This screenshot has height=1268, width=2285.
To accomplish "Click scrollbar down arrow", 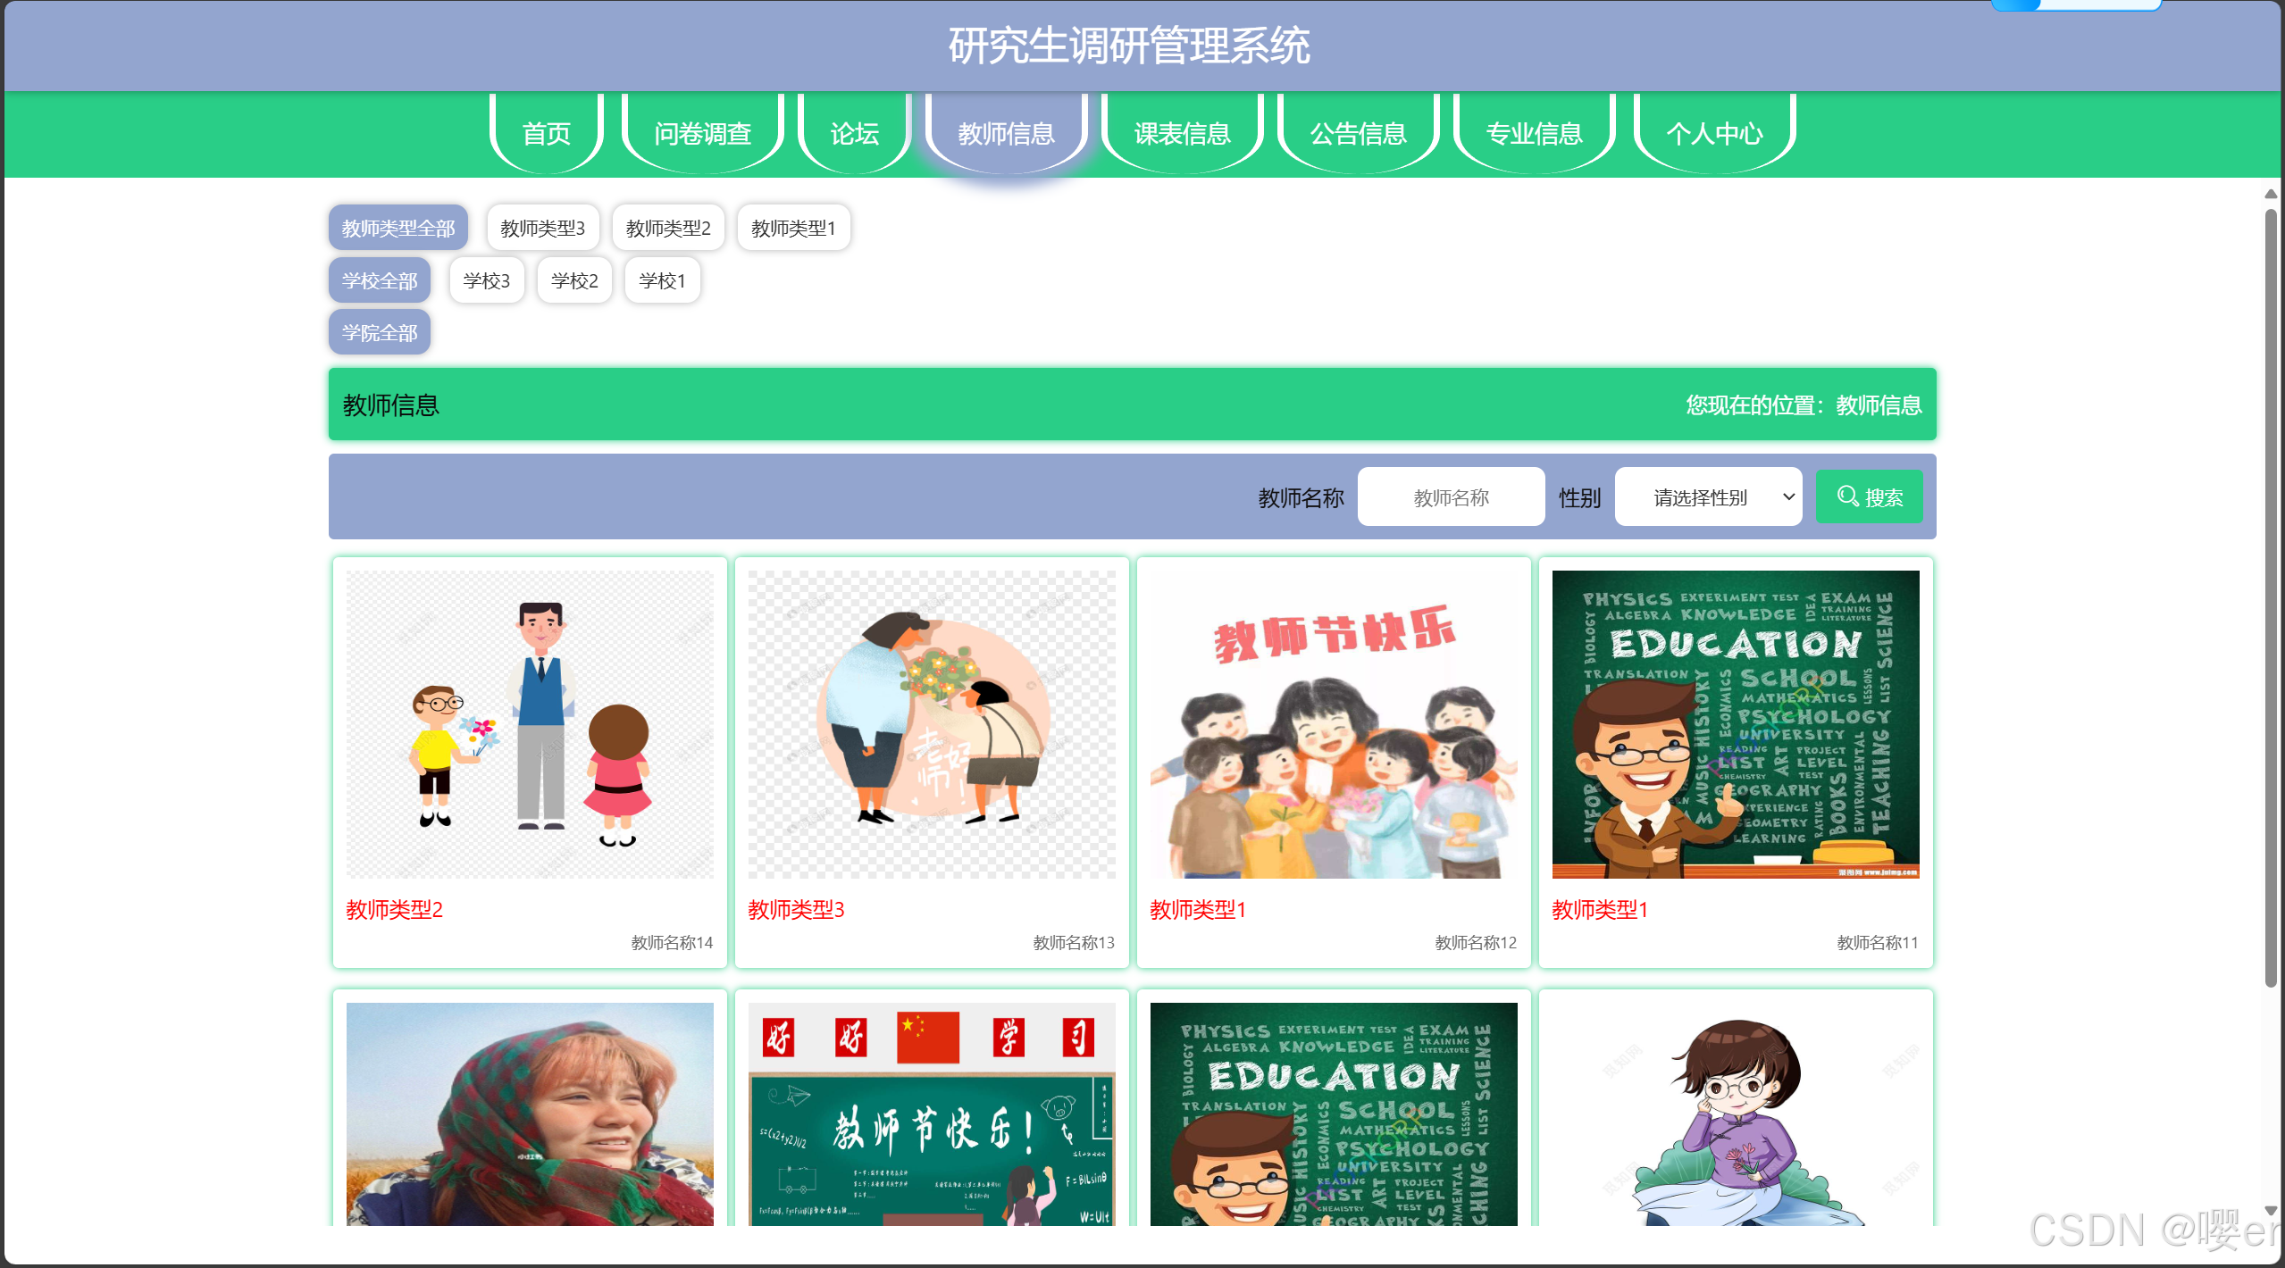I will pos(2270,1211).
